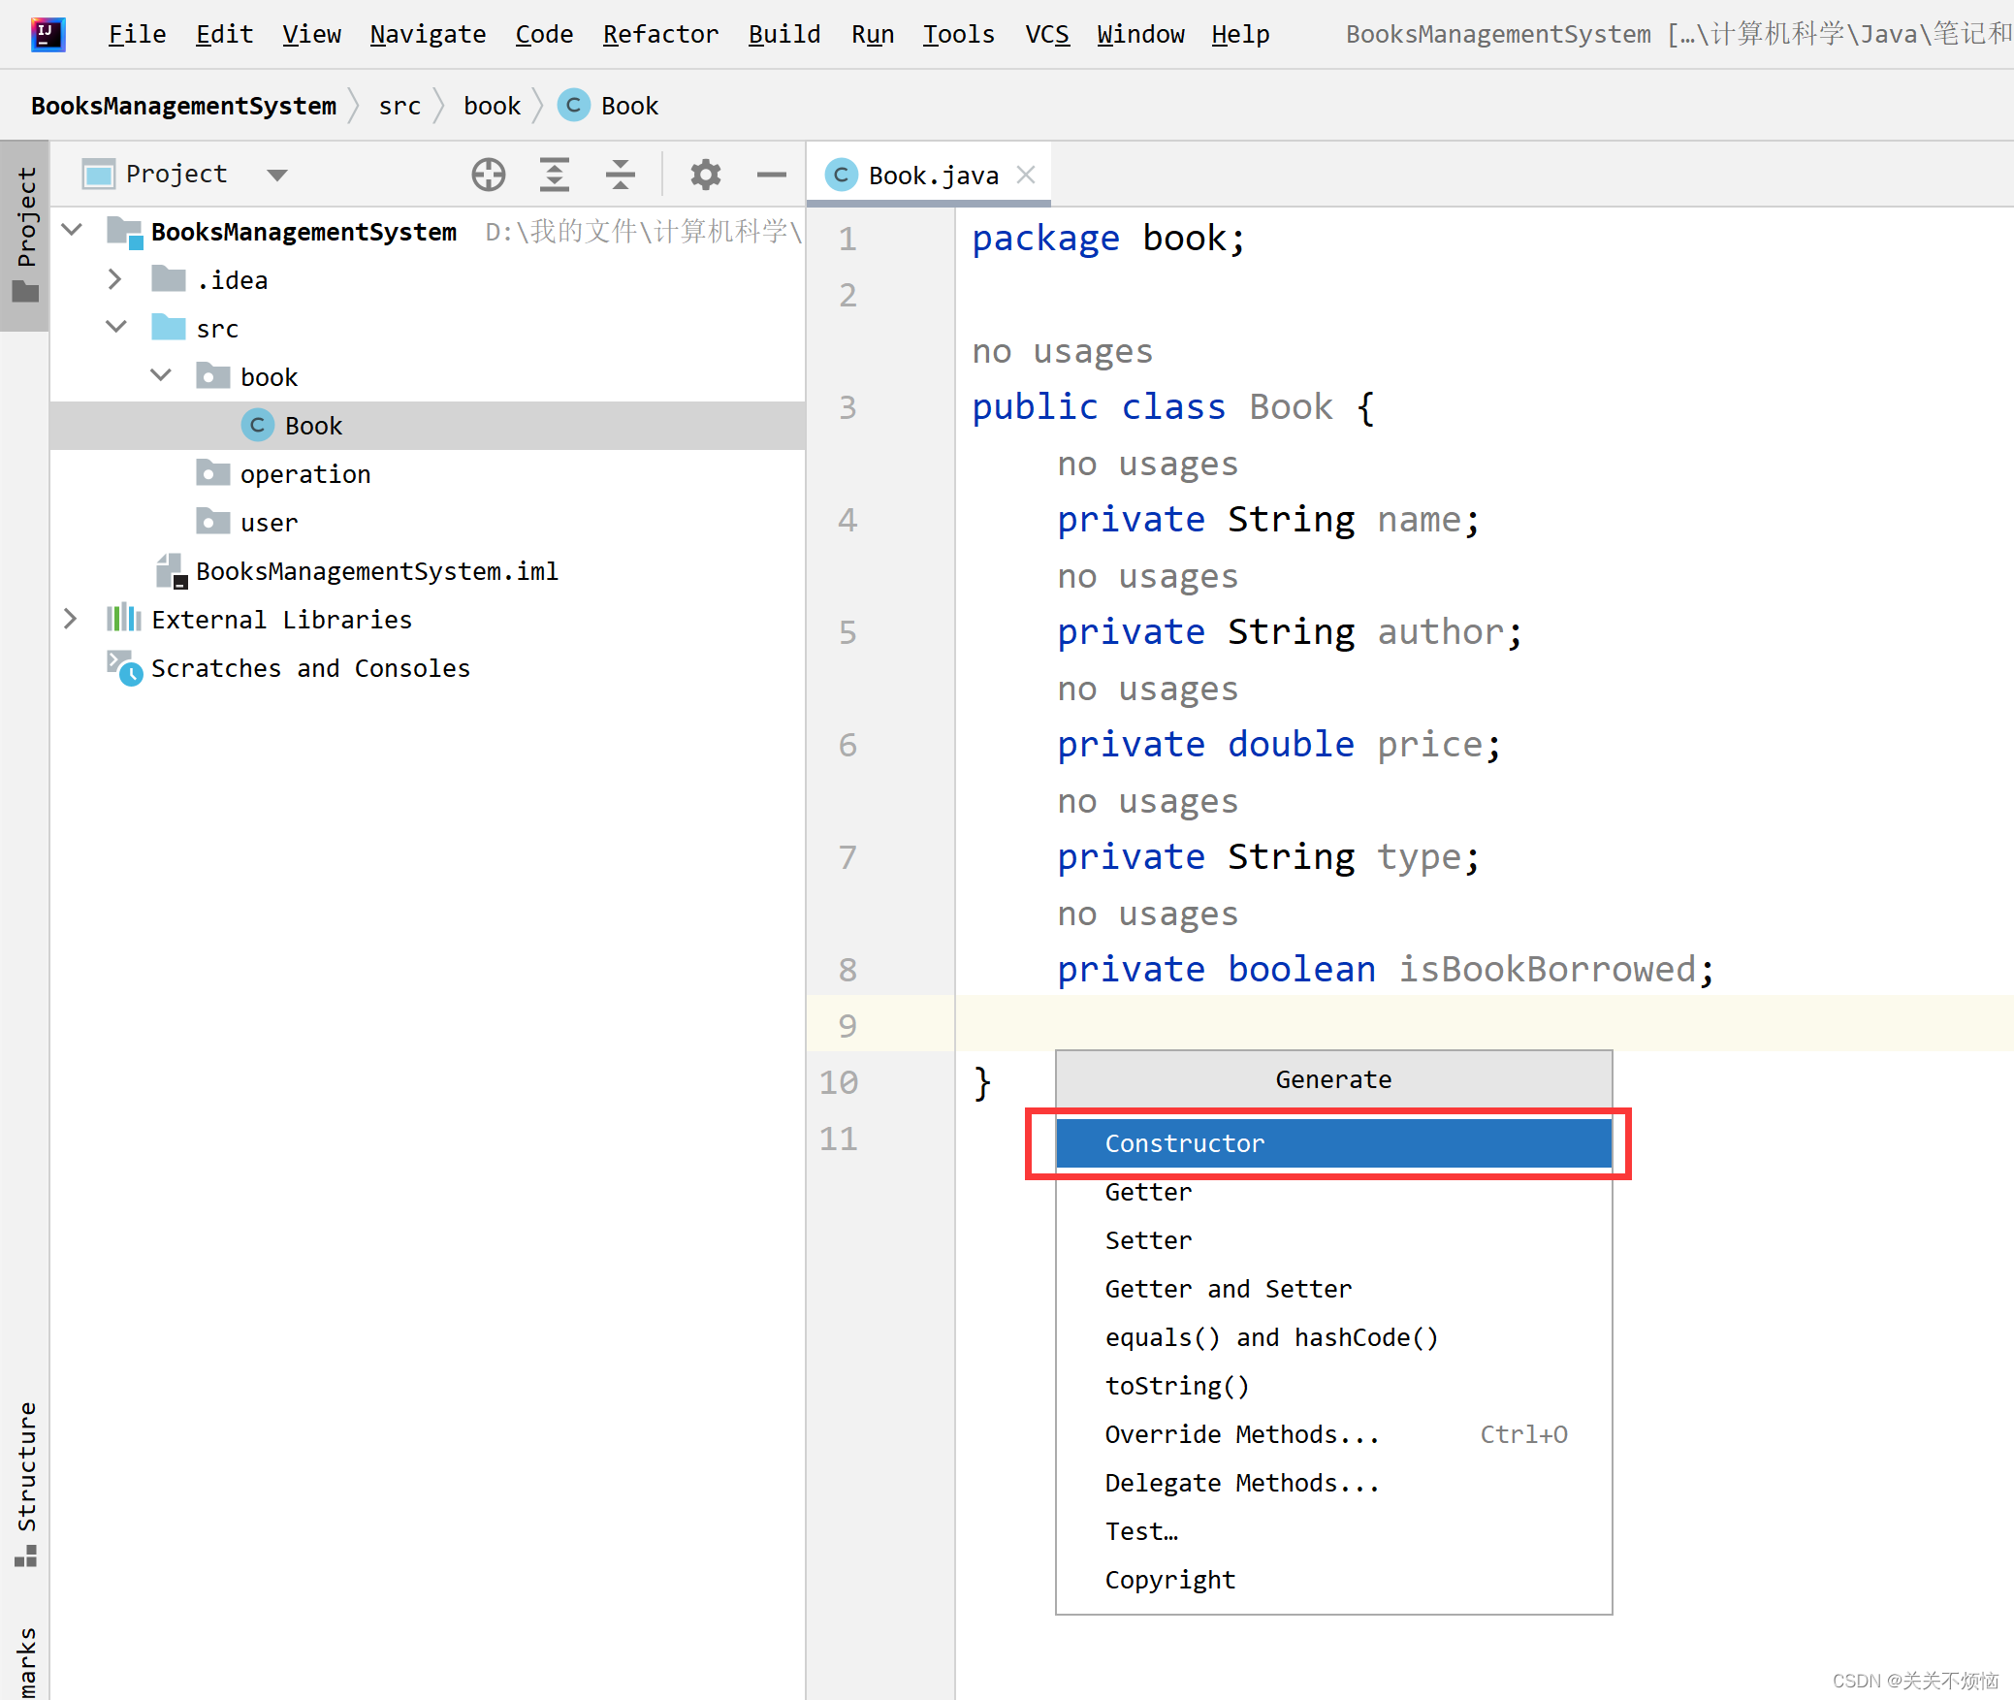Click the .idea folder icon
Viewport: 2014px width, 1700px height.
169,278
